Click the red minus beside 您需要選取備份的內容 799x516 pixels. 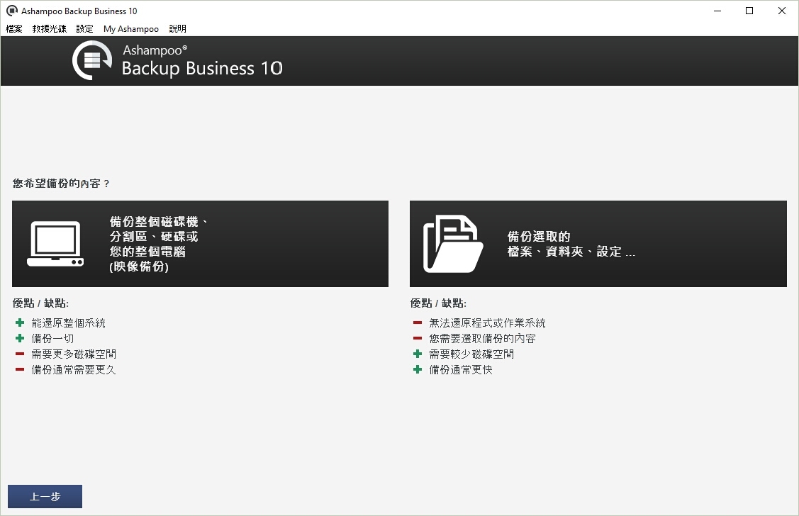(418, 338)
